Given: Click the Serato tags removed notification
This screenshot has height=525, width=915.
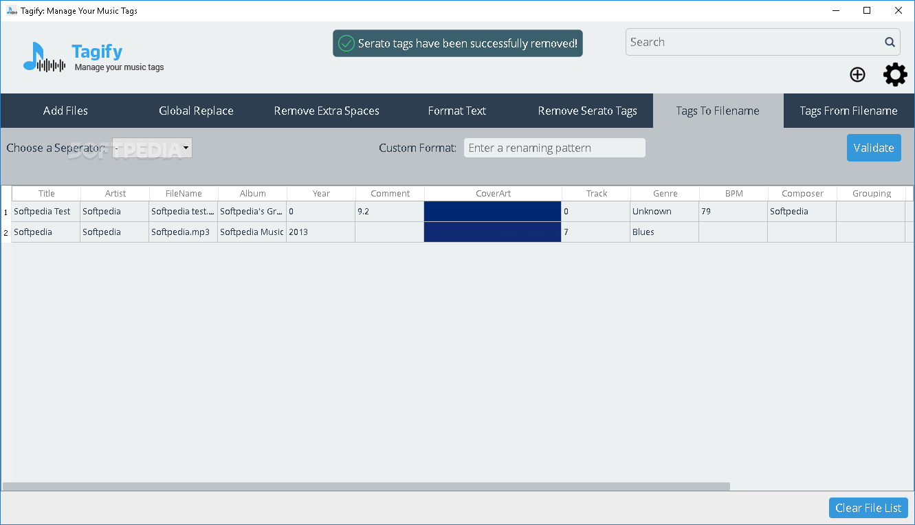Looking at the screenshot, I should pos(458,43).
